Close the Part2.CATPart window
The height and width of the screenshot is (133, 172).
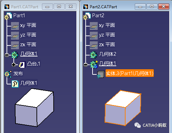(164, 7)
